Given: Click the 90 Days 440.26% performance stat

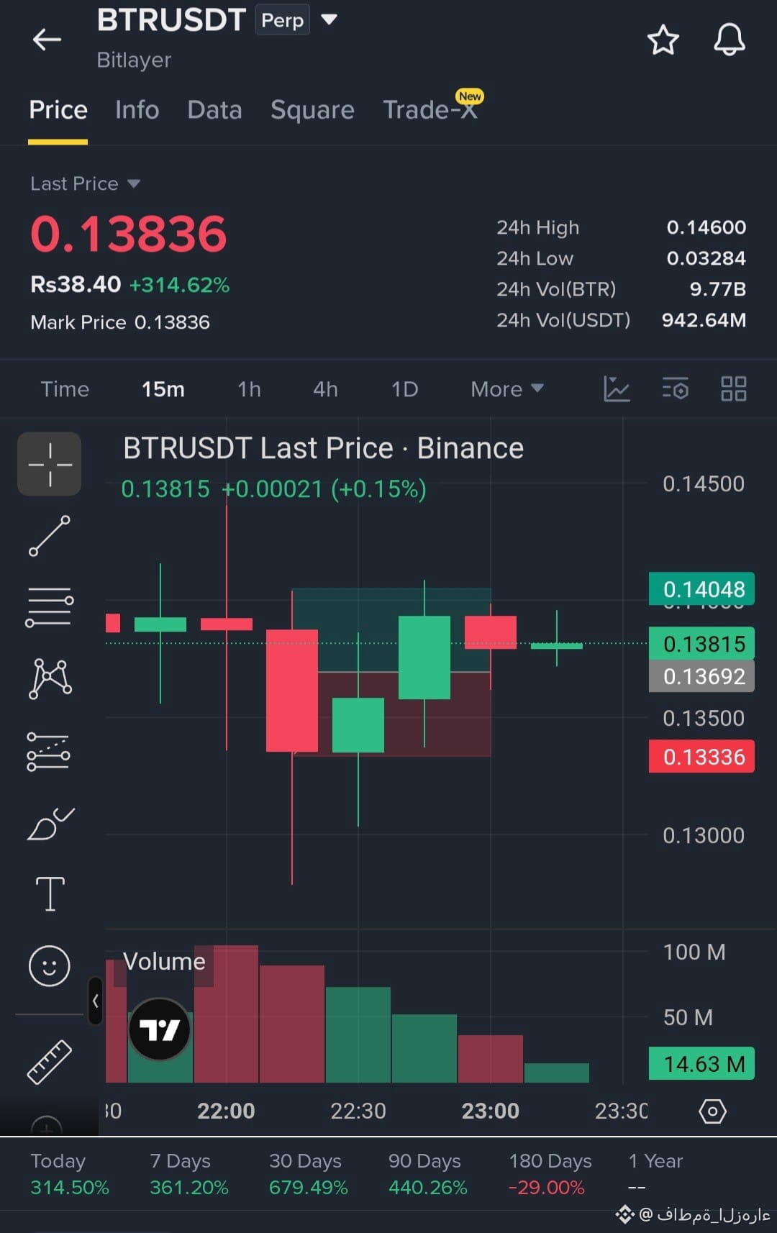Looking at the screenshot, I should point(427,1174).
